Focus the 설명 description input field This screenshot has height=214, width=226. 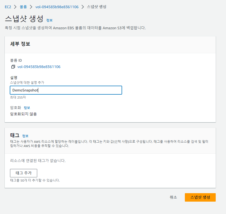point(66,90)
